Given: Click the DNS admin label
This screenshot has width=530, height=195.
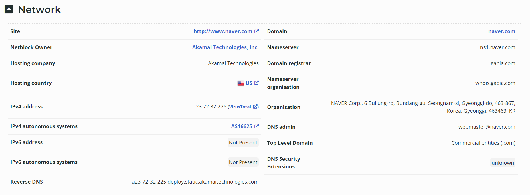Looking at the screenshot, I should coord(281,127).
